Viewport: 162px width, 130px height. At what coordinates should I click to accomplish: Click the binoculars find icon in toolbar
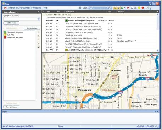tap(80, 8)
